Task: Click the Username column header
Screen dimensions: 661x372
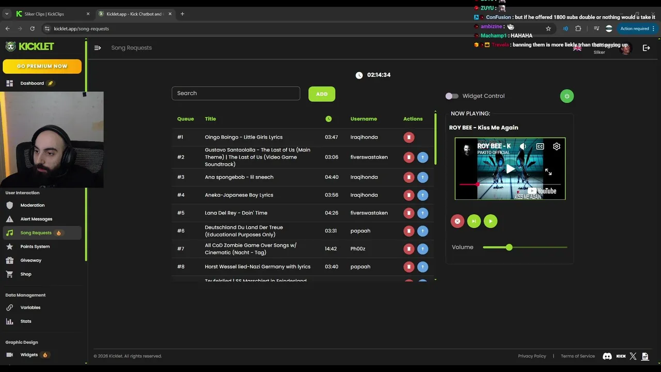Action: (364, 119)
